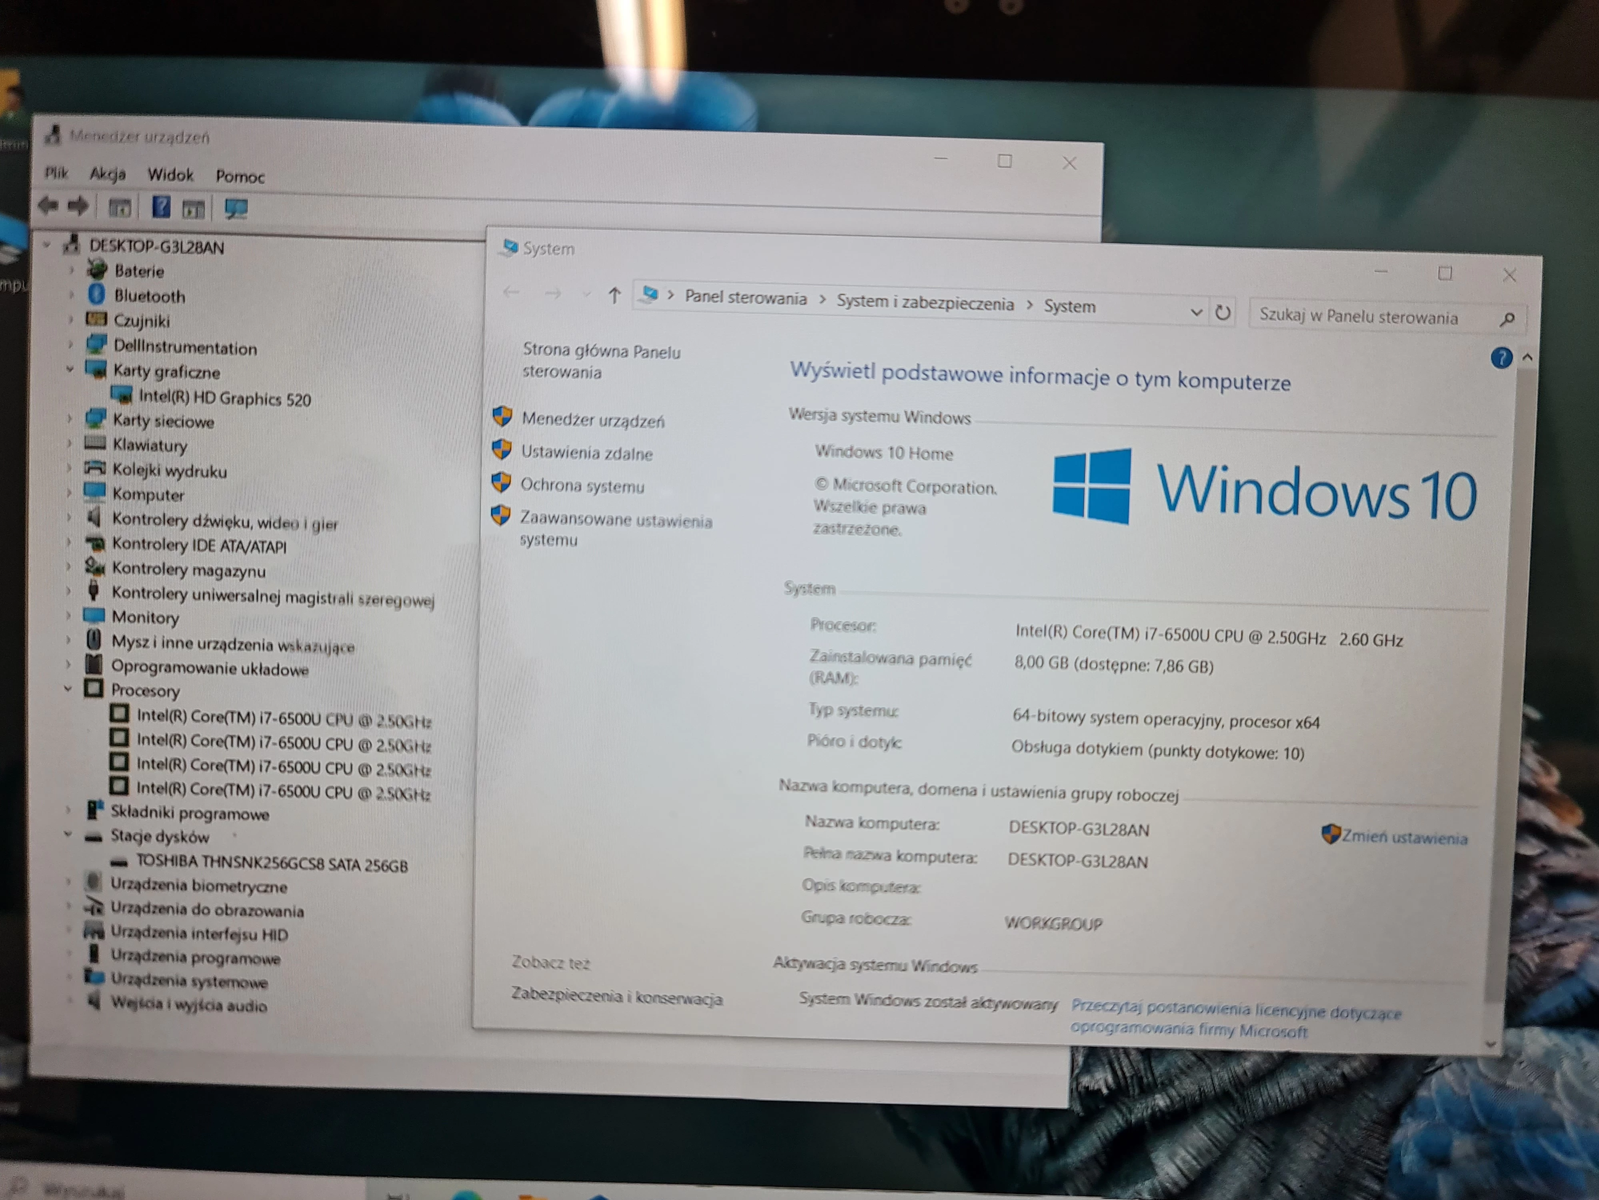1599x1200 pixels.
Task: Collapse the Procesory node
Action: coord(68,688)
